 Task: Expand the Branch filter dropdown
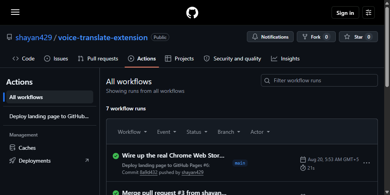pyautogui.click(x=229, y=132)
